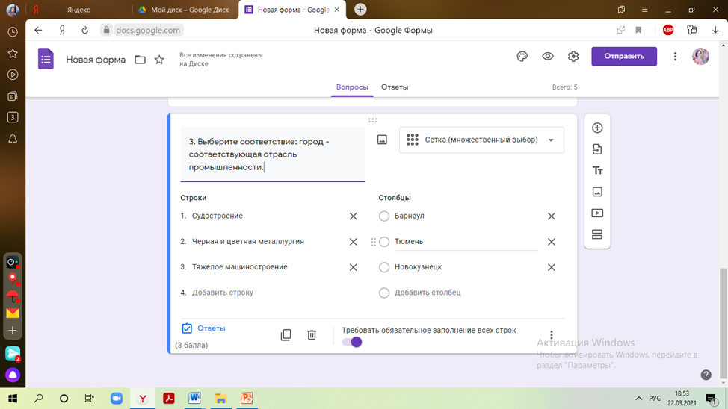Select the Новокузнецк column radio button
728x409 pixels.
point(384,267)
